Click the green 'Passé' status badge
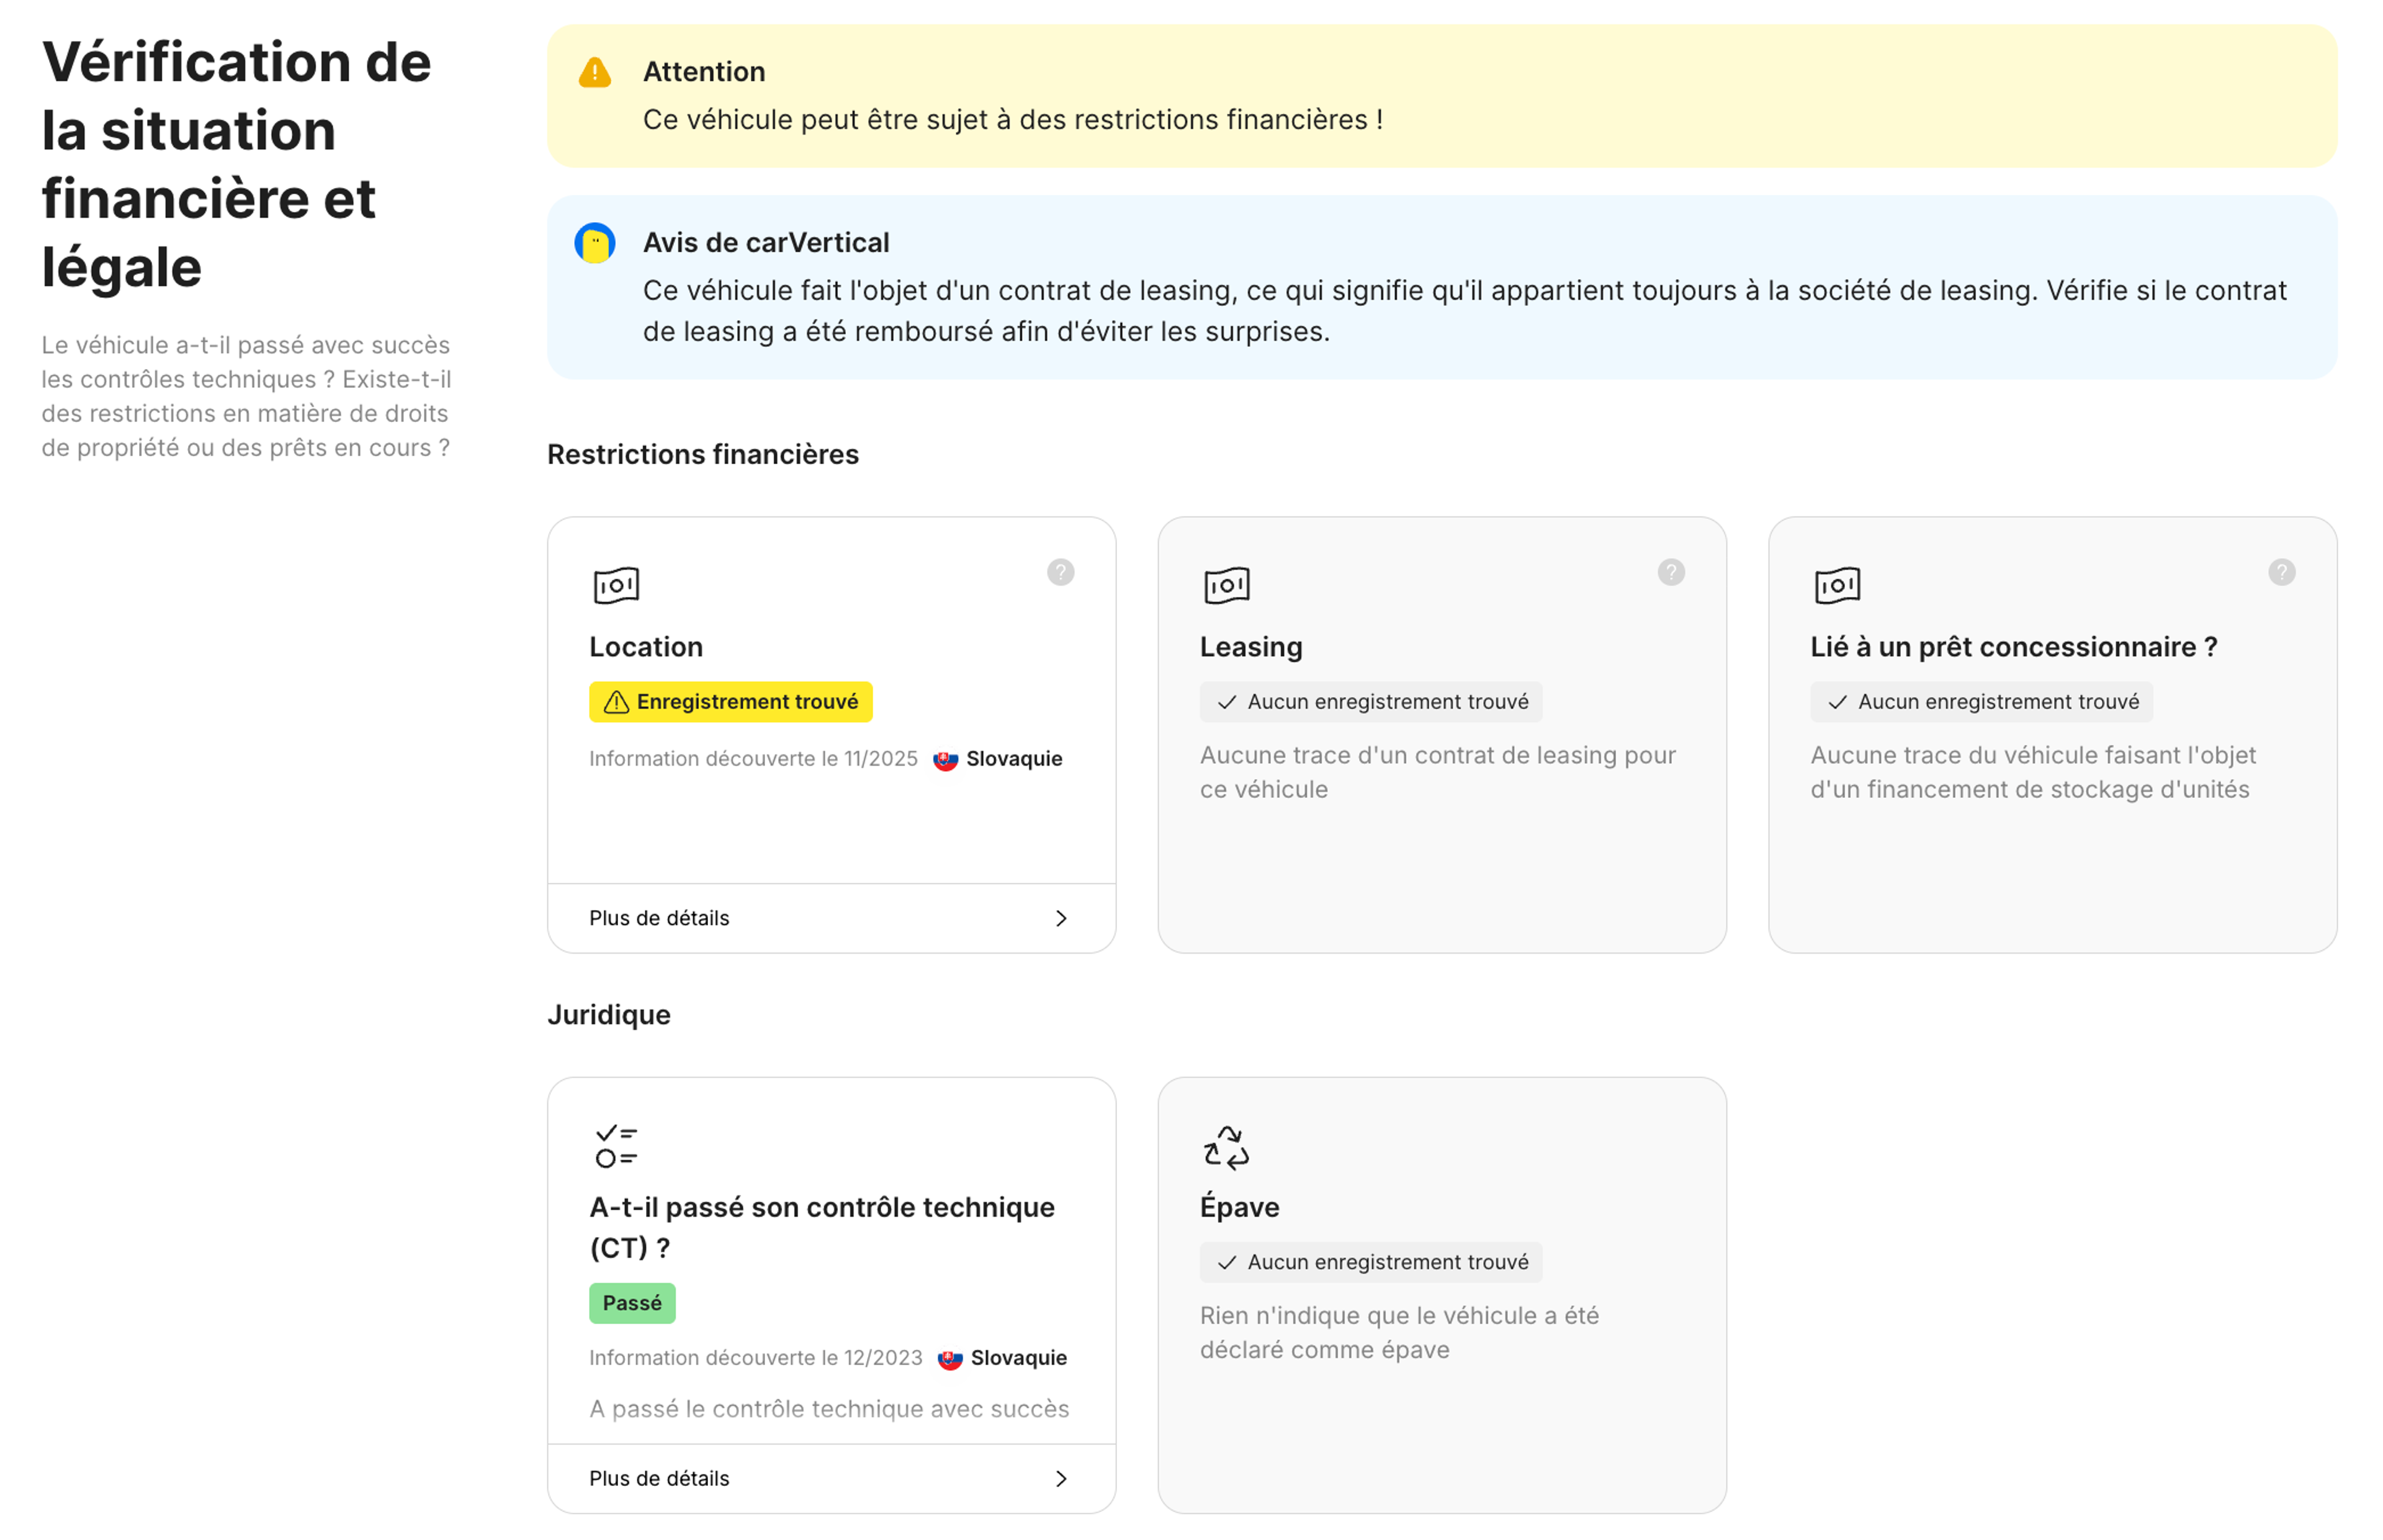The height and width of the screenshot is (1540, 2383). tap(632, 1303)
